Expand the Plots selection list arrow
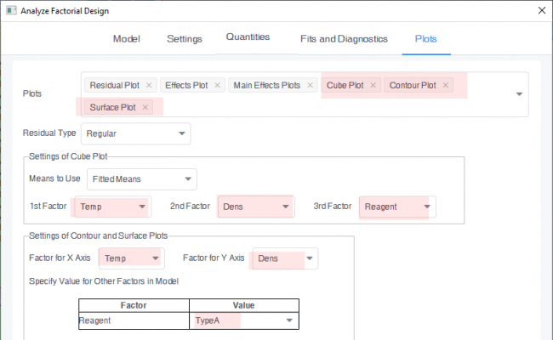The width and height of the screenshot is (553, 340). coord(519,94)
